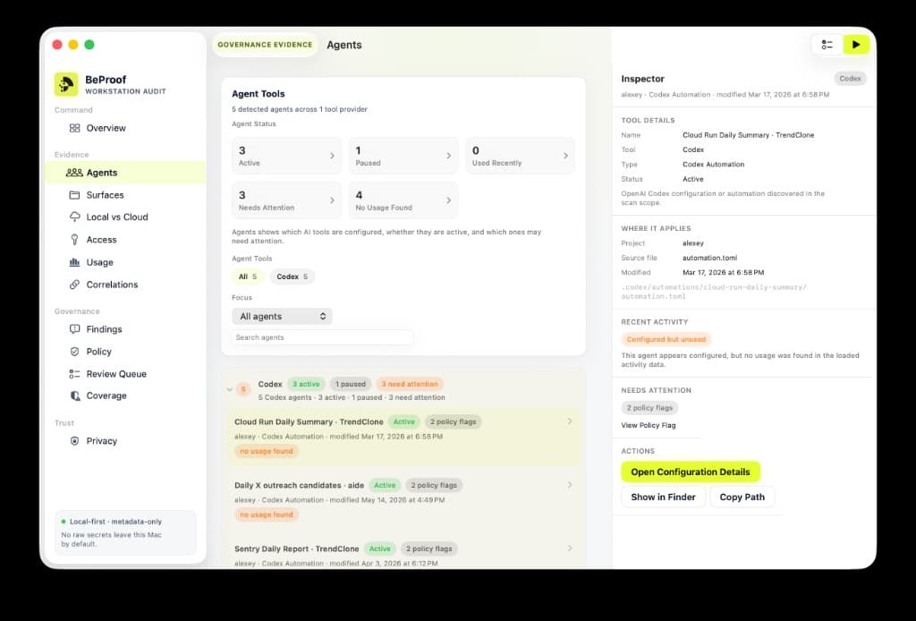Viewport: 916px width, 621px height.
Task: Click the Review Queue checklist icon
Action: tap(74, 374)
